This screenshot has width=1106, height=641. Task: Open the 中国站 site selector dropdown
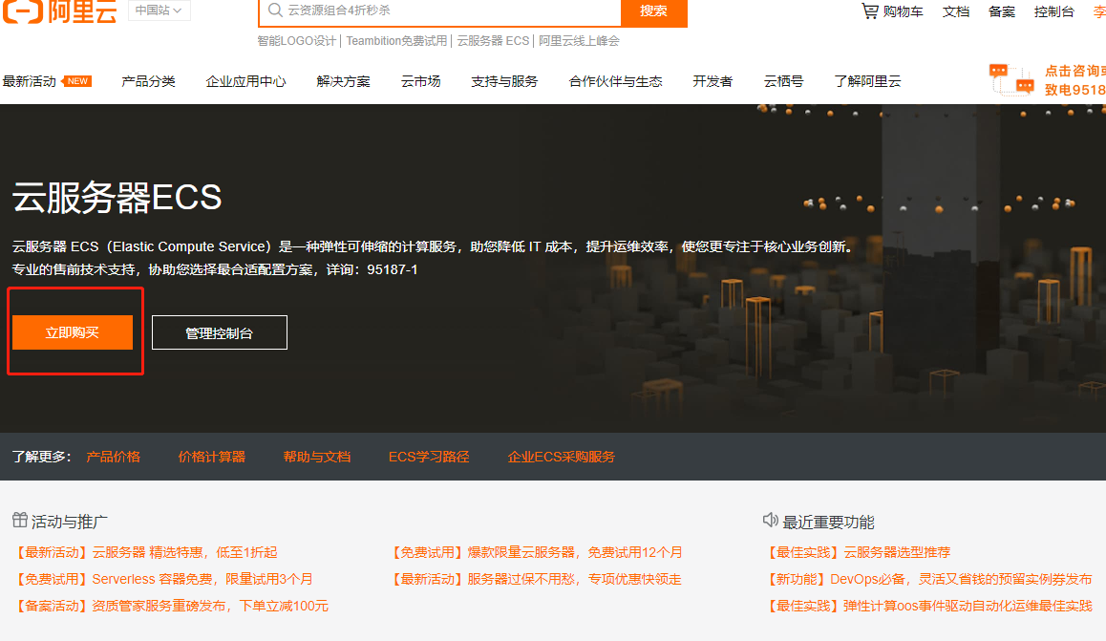tap(159, 12)
